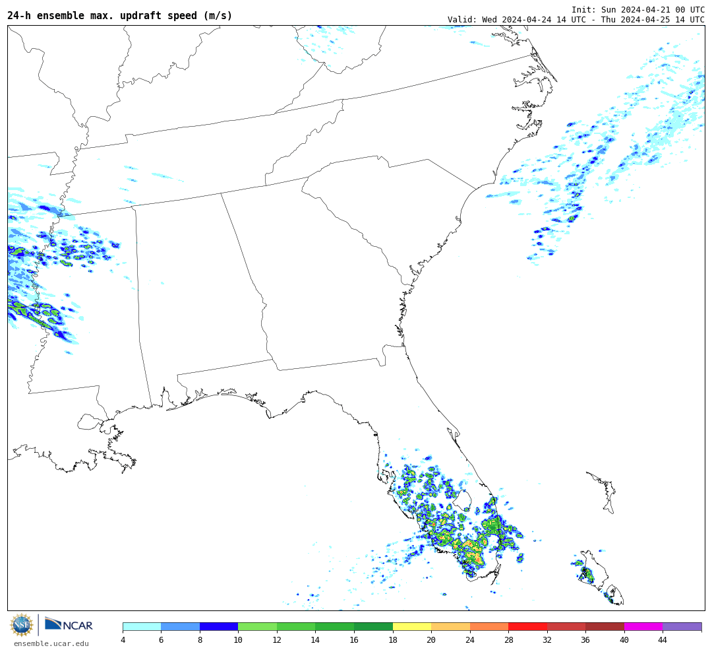Click the colorbar label '18'
The height and width of the screenshot is (652, 712).
393,640
